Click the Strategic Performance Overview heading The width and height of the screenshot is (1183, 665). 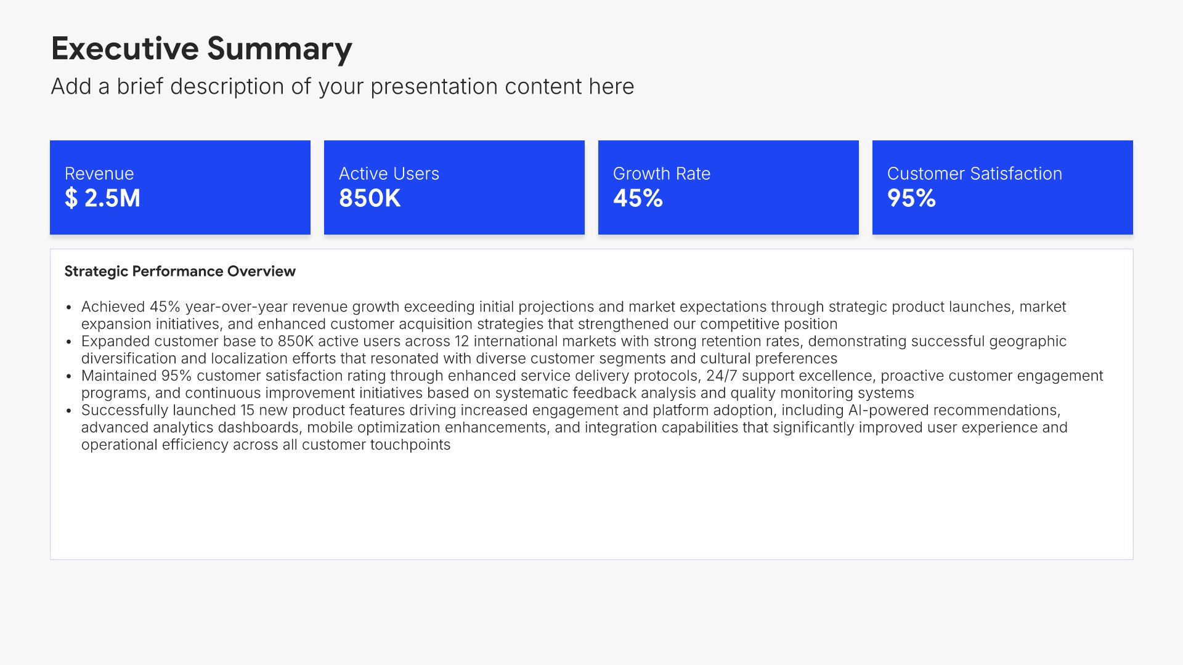click(x=180, y=272)
